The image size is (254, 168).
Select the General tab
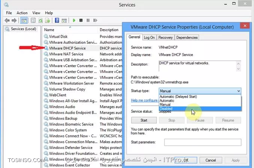[134, 37]
